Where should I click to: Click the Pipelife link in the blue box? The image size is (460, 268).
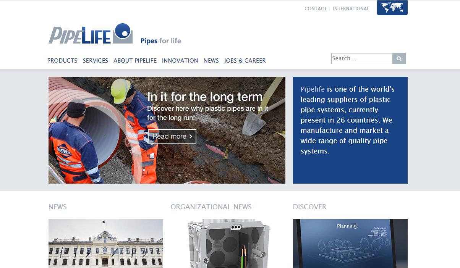tap(313, 89)
